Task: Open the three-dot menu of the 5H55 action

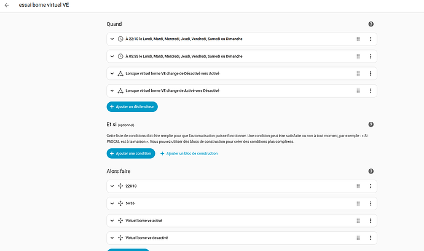Action: [x=371, y=204]
